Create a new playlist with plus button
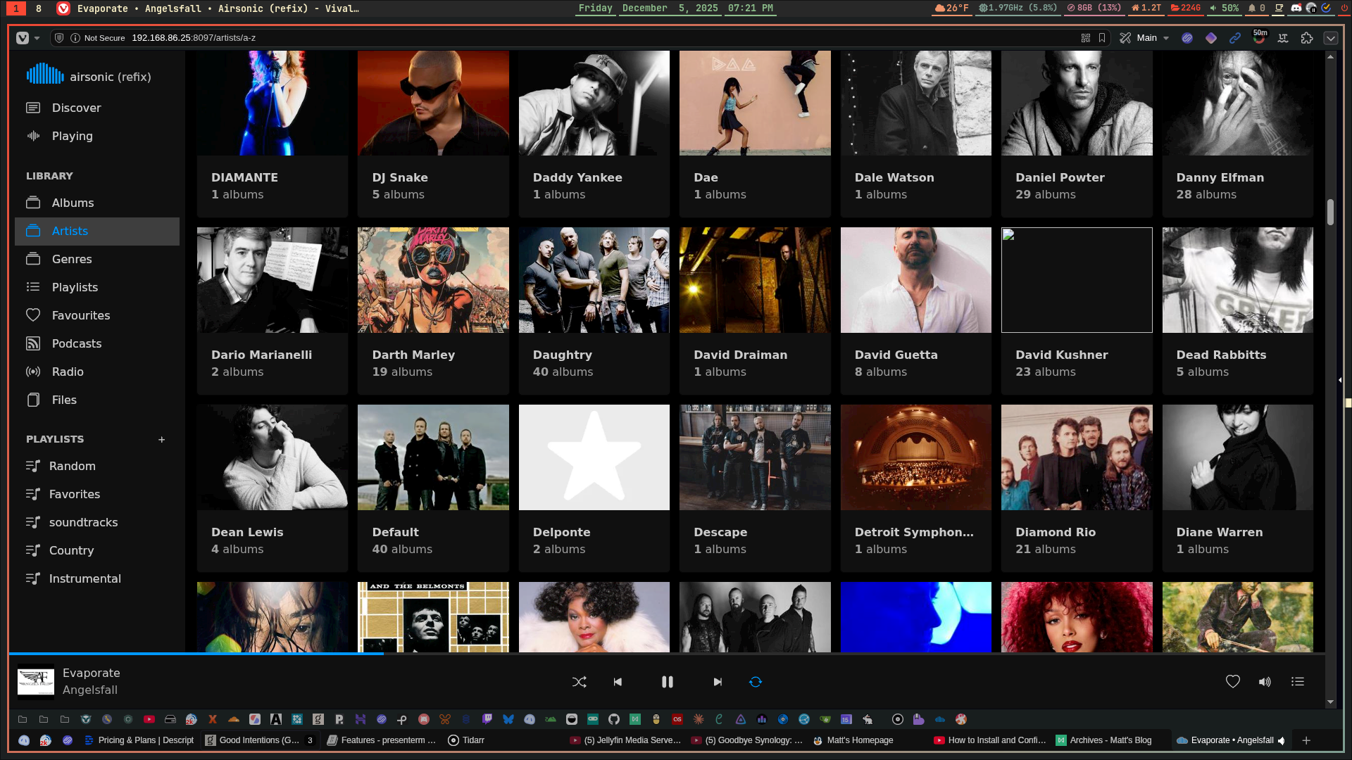 tap(161, 439)
